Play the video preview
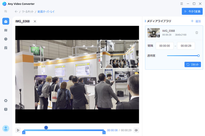Screen dimensions: 205x136 coord(18,130)
